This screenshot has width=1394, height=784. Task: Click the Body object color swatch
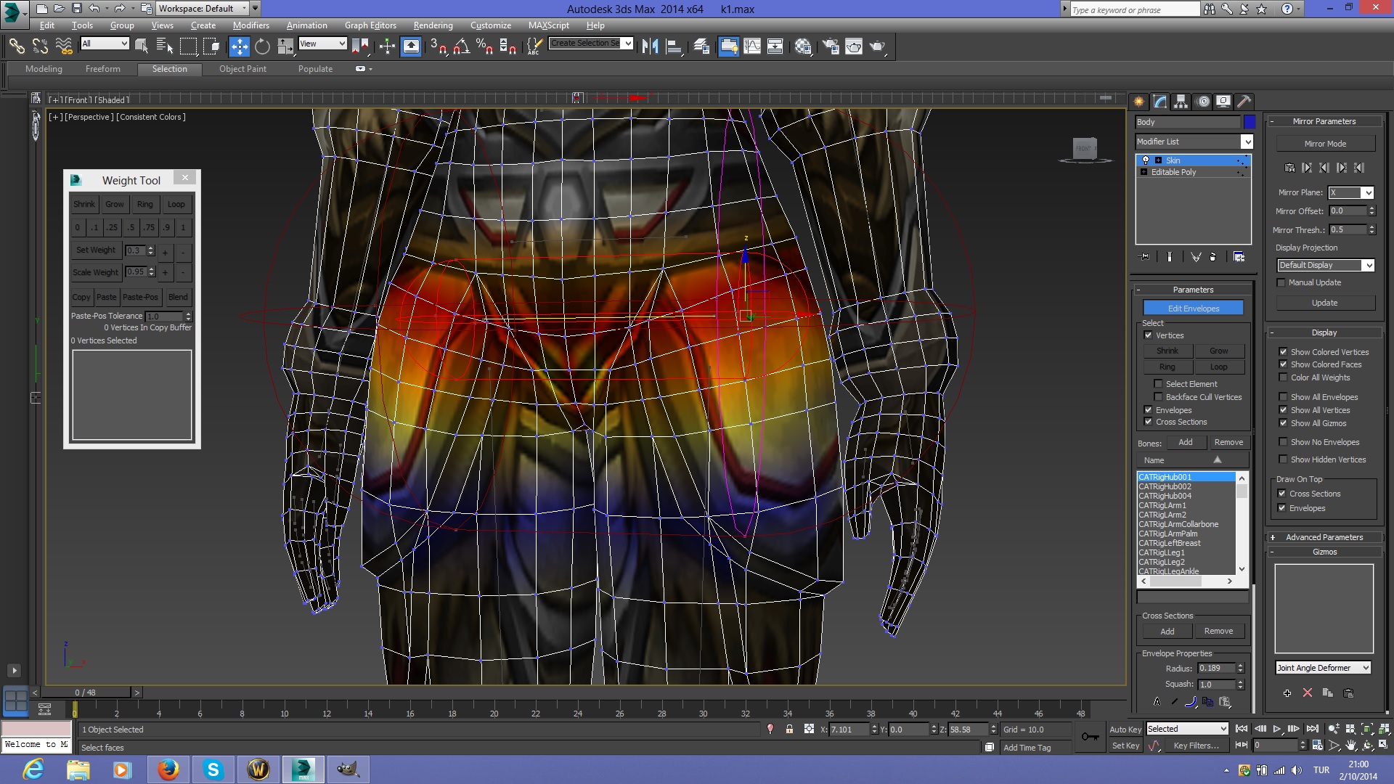[x=1249, y=122]
